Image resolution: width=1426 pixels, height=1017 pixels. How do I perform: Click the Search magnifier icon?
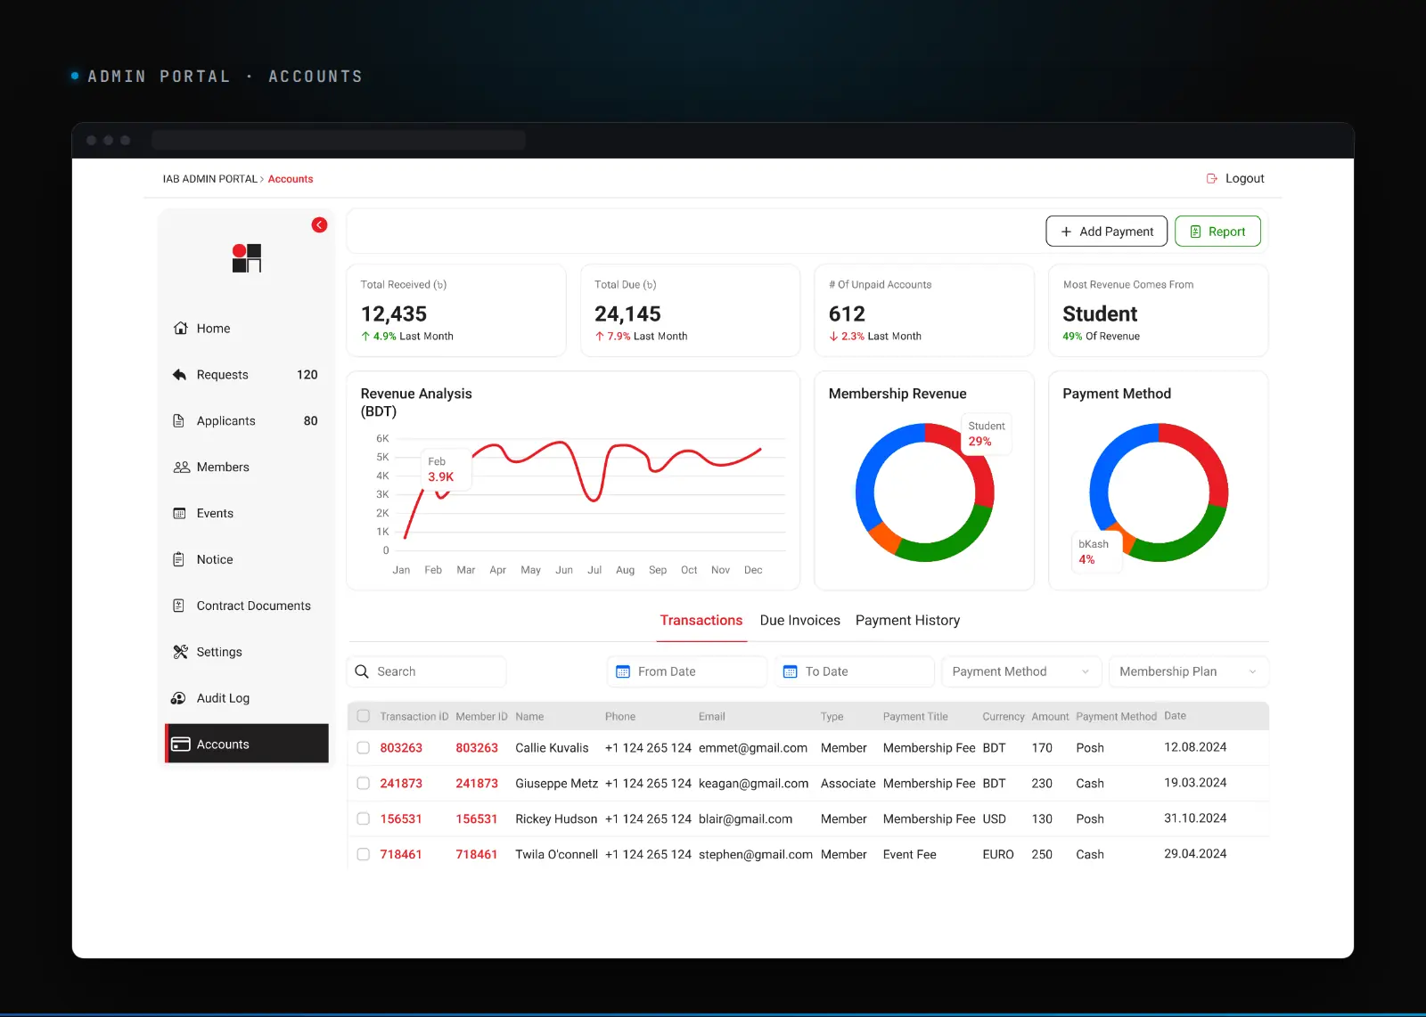[x=362, y=671]
